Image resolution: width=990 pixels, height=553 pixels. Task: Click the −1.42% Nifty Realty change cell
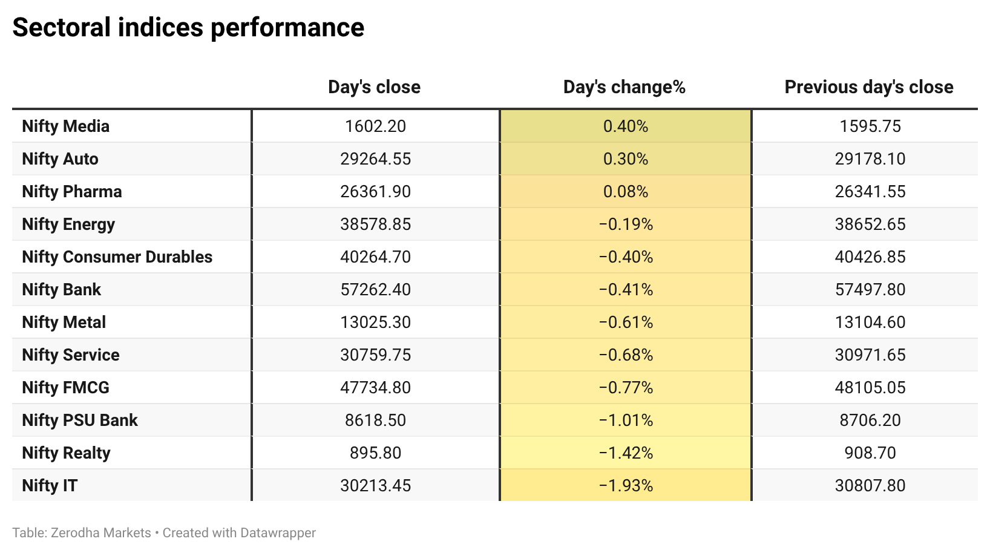626,453
